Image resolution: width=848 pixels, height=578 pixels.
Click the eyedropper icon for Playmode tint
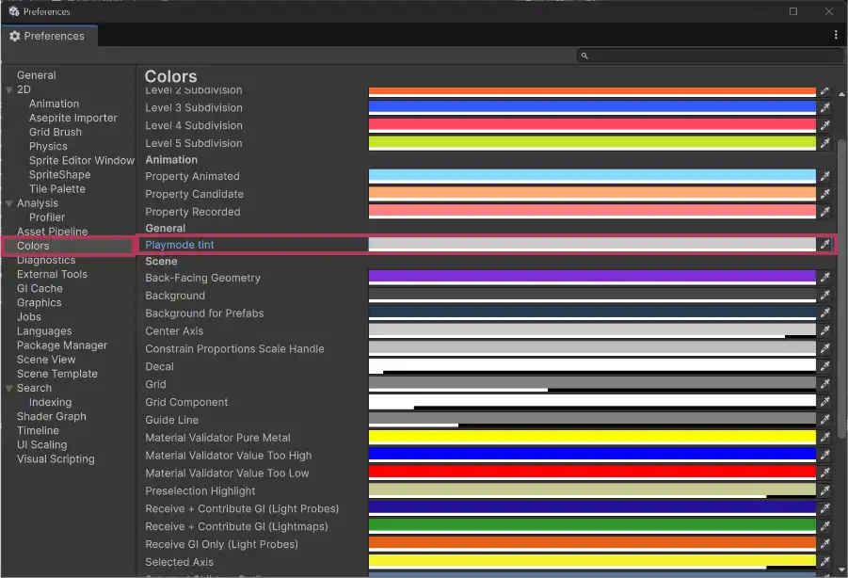824,245
